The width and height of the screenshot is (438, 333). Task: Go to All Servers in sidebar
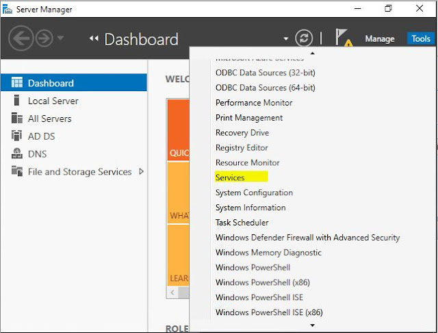(x=49, y=119)
